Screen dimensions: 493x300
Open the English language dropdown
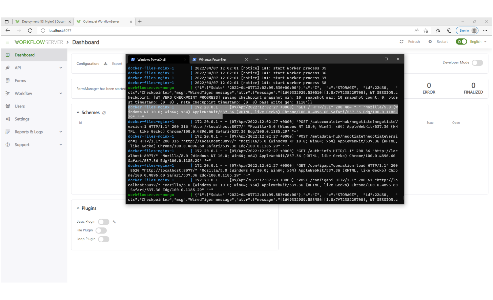pos(478,41)
